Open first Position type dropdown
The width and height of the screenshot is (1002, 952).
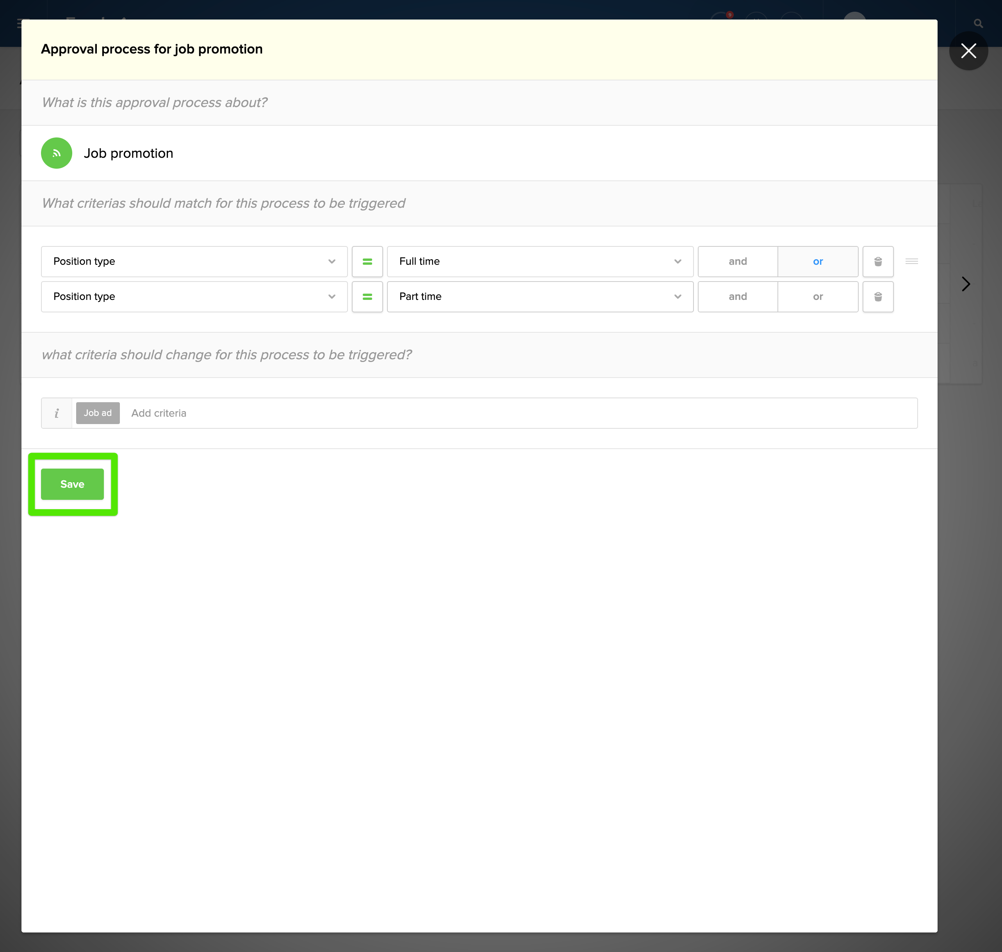pos(194,261)
